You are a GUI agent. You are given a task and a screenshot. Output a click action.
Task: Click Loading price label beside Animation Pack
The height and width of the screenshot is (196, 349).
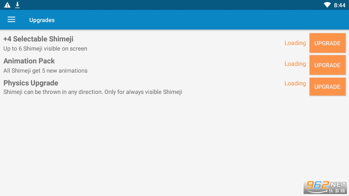(x=295, y=64)
